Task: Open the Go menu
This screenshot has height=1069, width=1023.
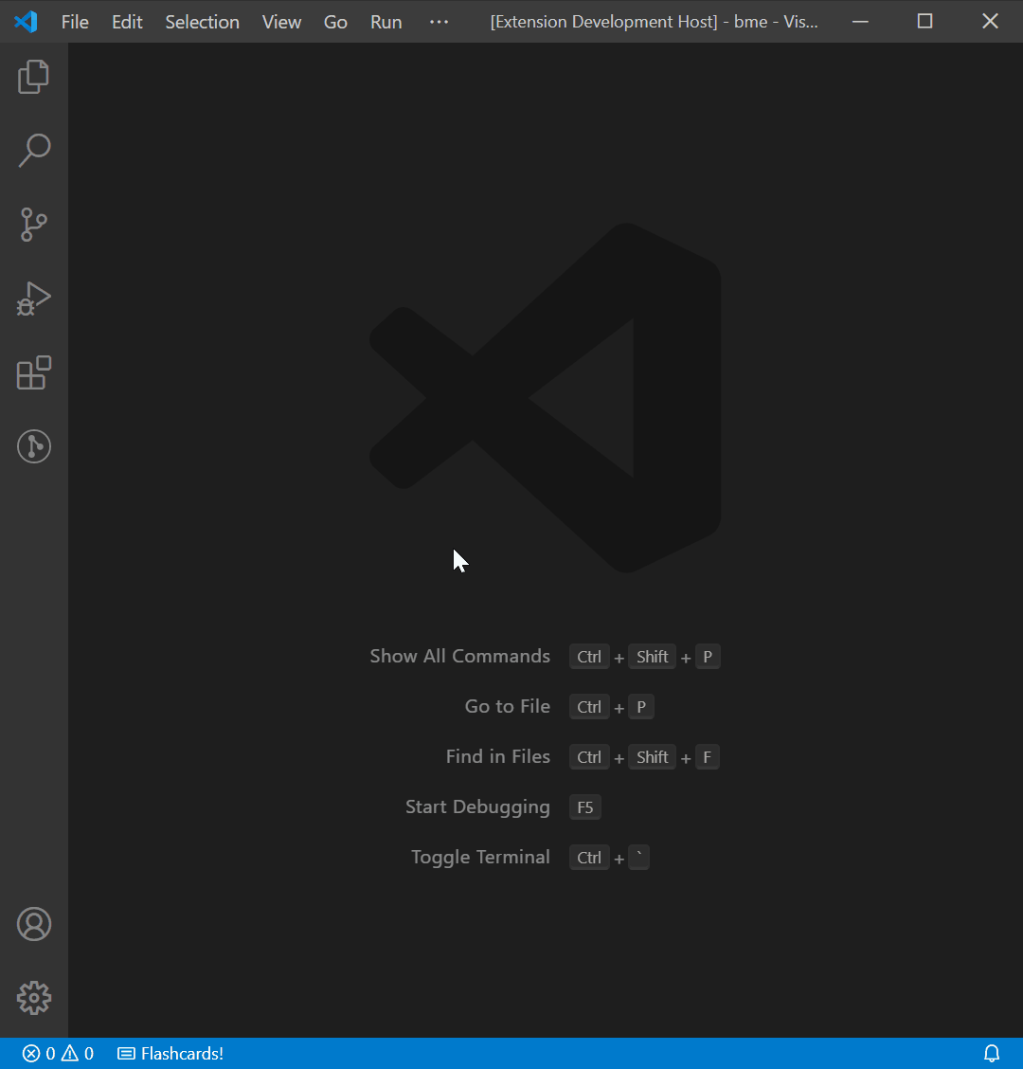Action: point(335,22)
